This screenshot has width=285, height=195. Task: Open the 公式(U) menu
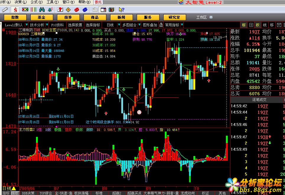[x=37, y=2]
